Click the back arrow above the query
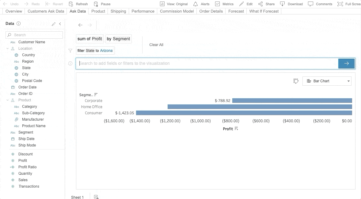 [80, 25]
